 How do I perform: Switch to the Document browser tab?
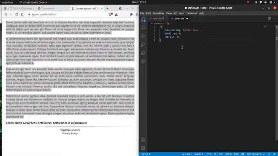pyautogui.click(x=53, y=8)
